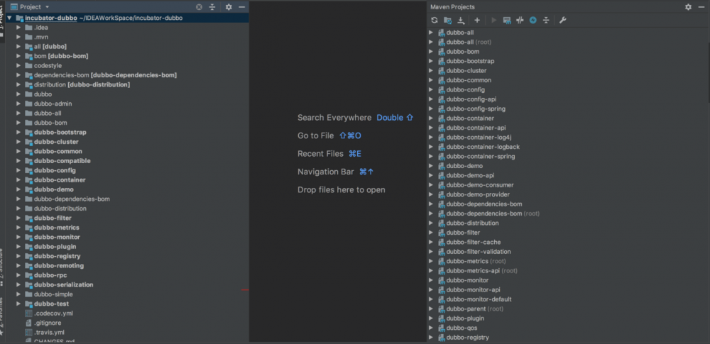Hide the Maven Projects panel
The image size is (710, 344).
701,7
